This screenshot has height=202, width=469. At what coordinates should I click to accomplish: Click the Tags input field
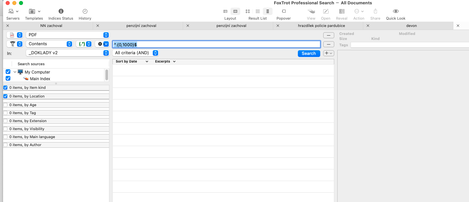coord(410,45)
